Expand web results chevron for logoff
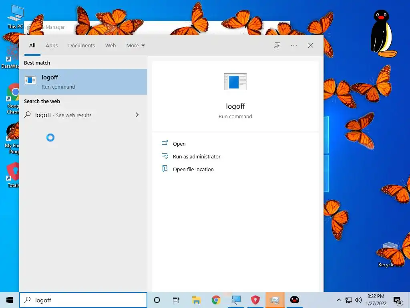The width and height of the screenshot is (410, 308). click(x=137, y=115)
